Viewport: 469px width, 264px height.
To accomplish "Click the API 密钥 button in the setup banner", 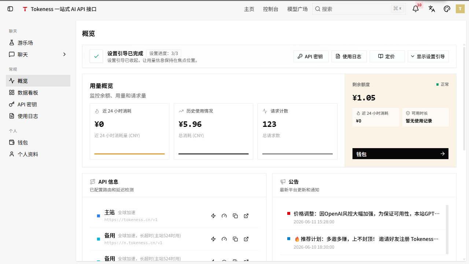I will 311,56.
